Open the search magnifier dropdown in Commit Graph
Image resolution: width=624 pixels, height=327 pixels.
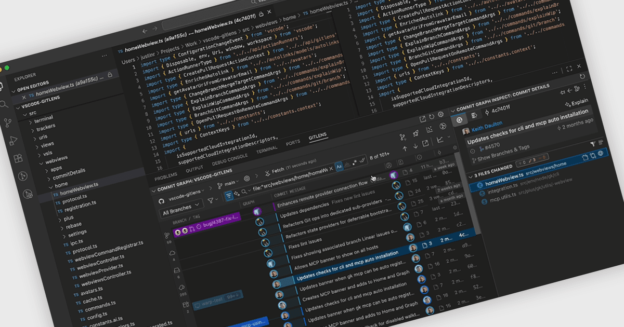pos(245,192)
